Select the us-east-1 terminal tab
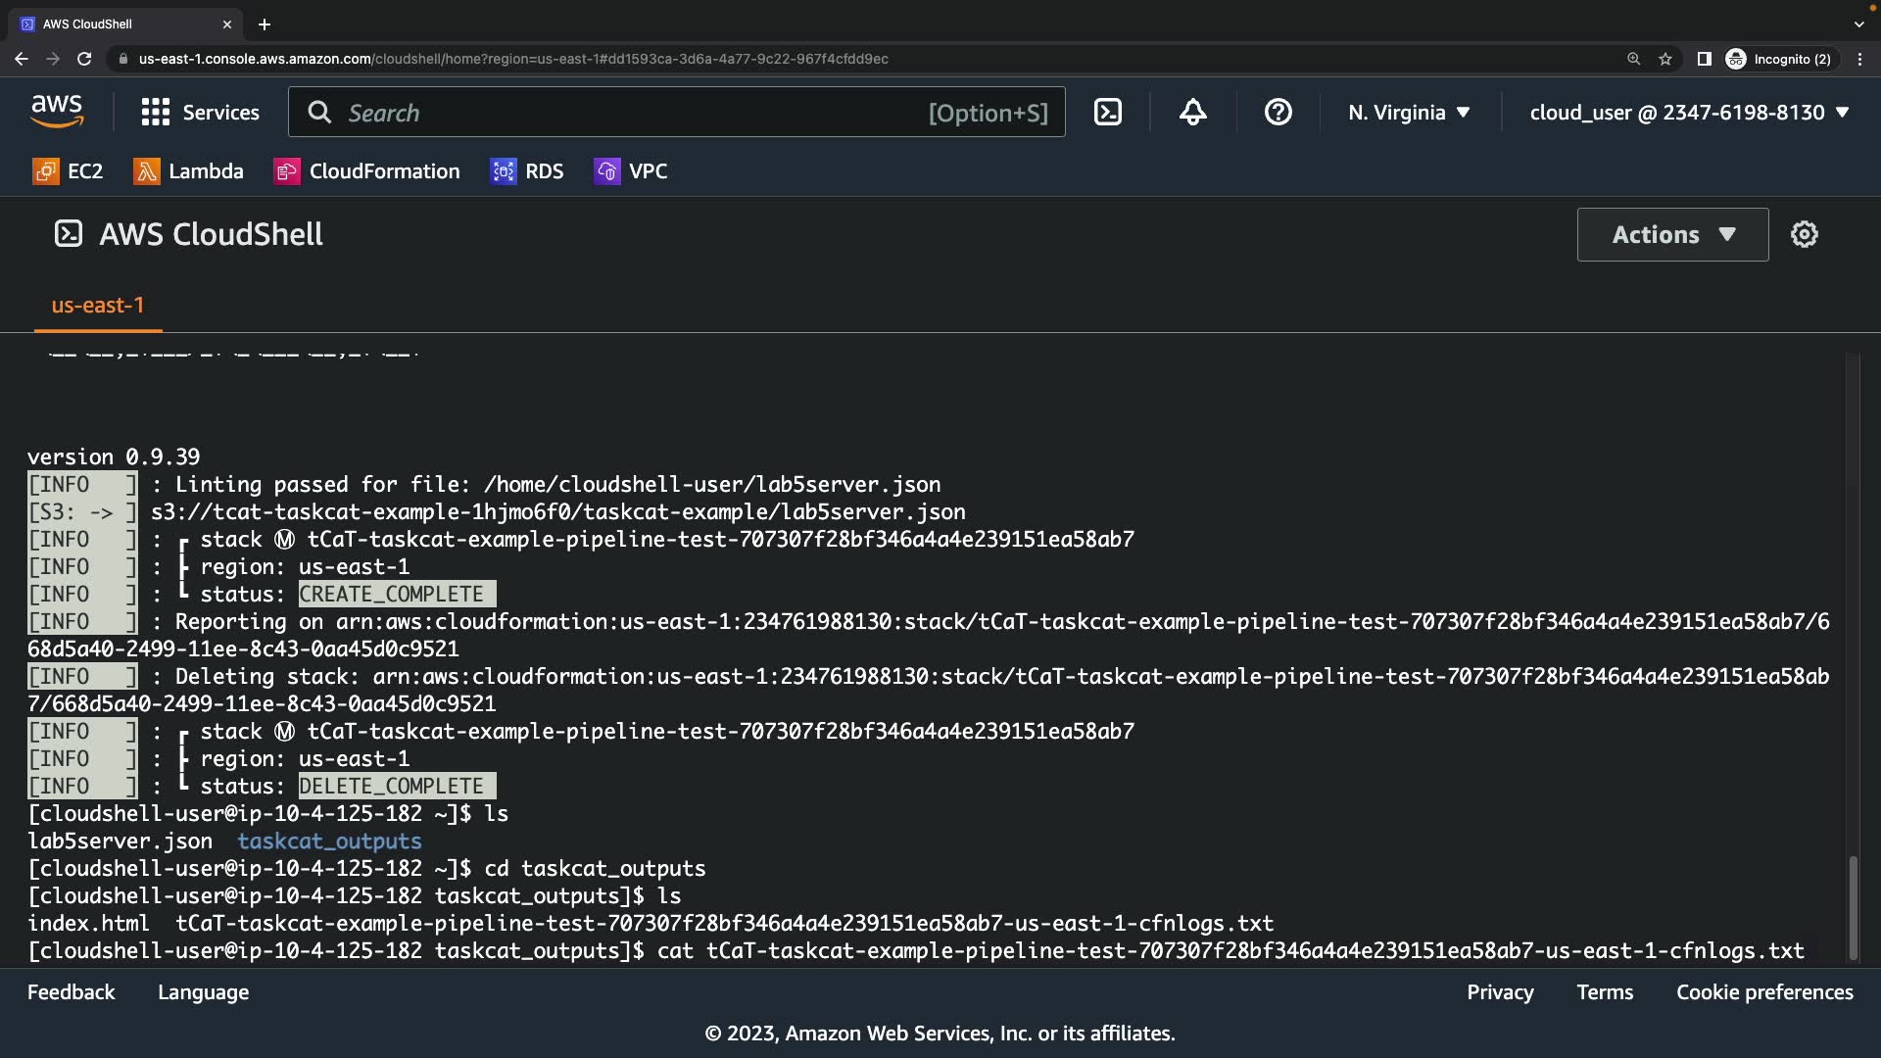Image resolution: width=1881 pixels, height=1058 pixels. coord(97,306)
